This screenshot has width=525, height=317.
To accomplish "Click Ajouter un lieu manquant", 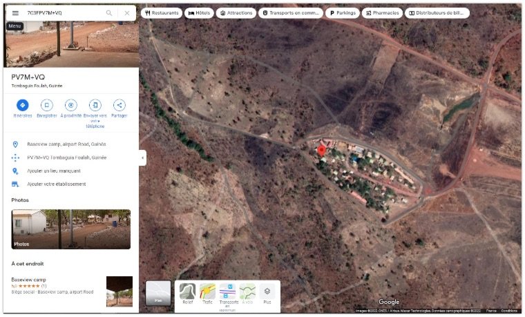I will [x=71, y=171].
